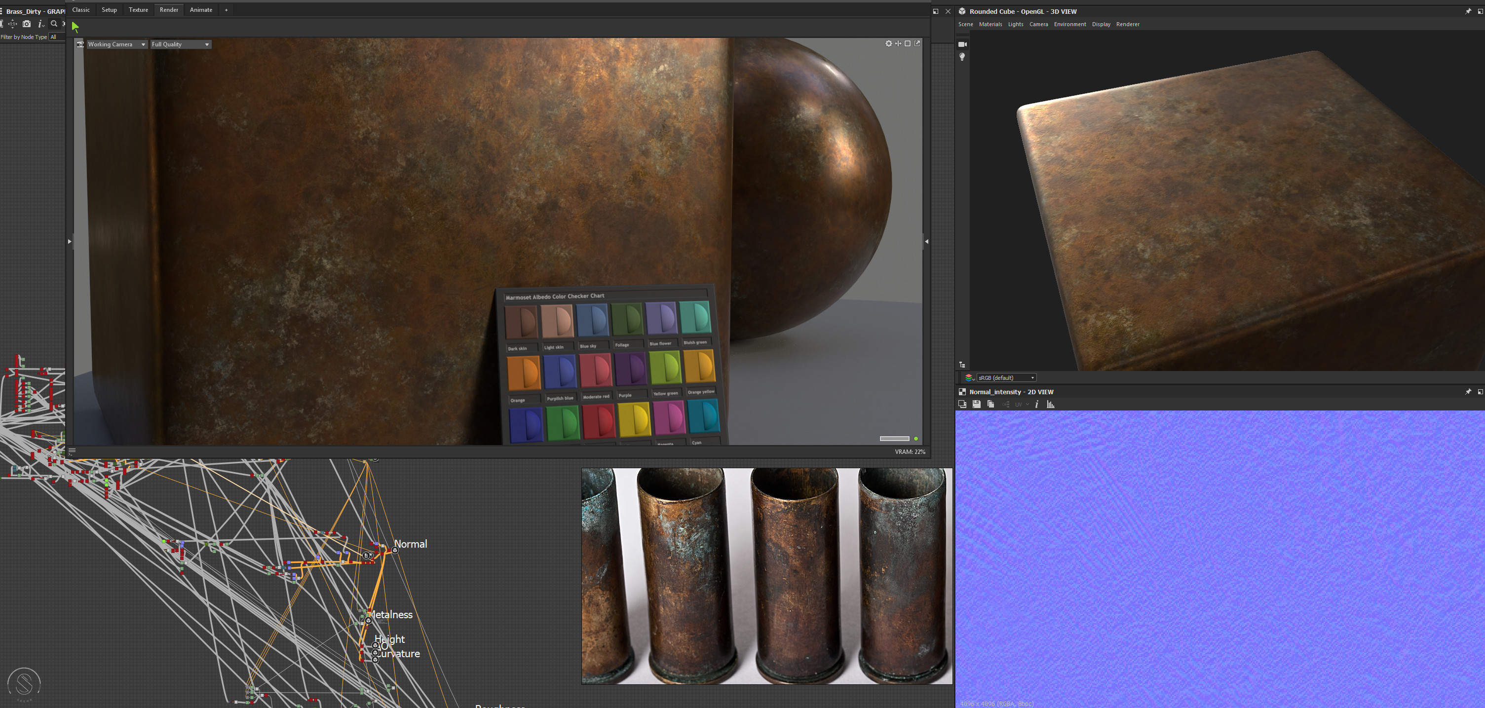Toggle the light bulb icon in 3D view
This screenshot has height=708, width=1485.
962,57
